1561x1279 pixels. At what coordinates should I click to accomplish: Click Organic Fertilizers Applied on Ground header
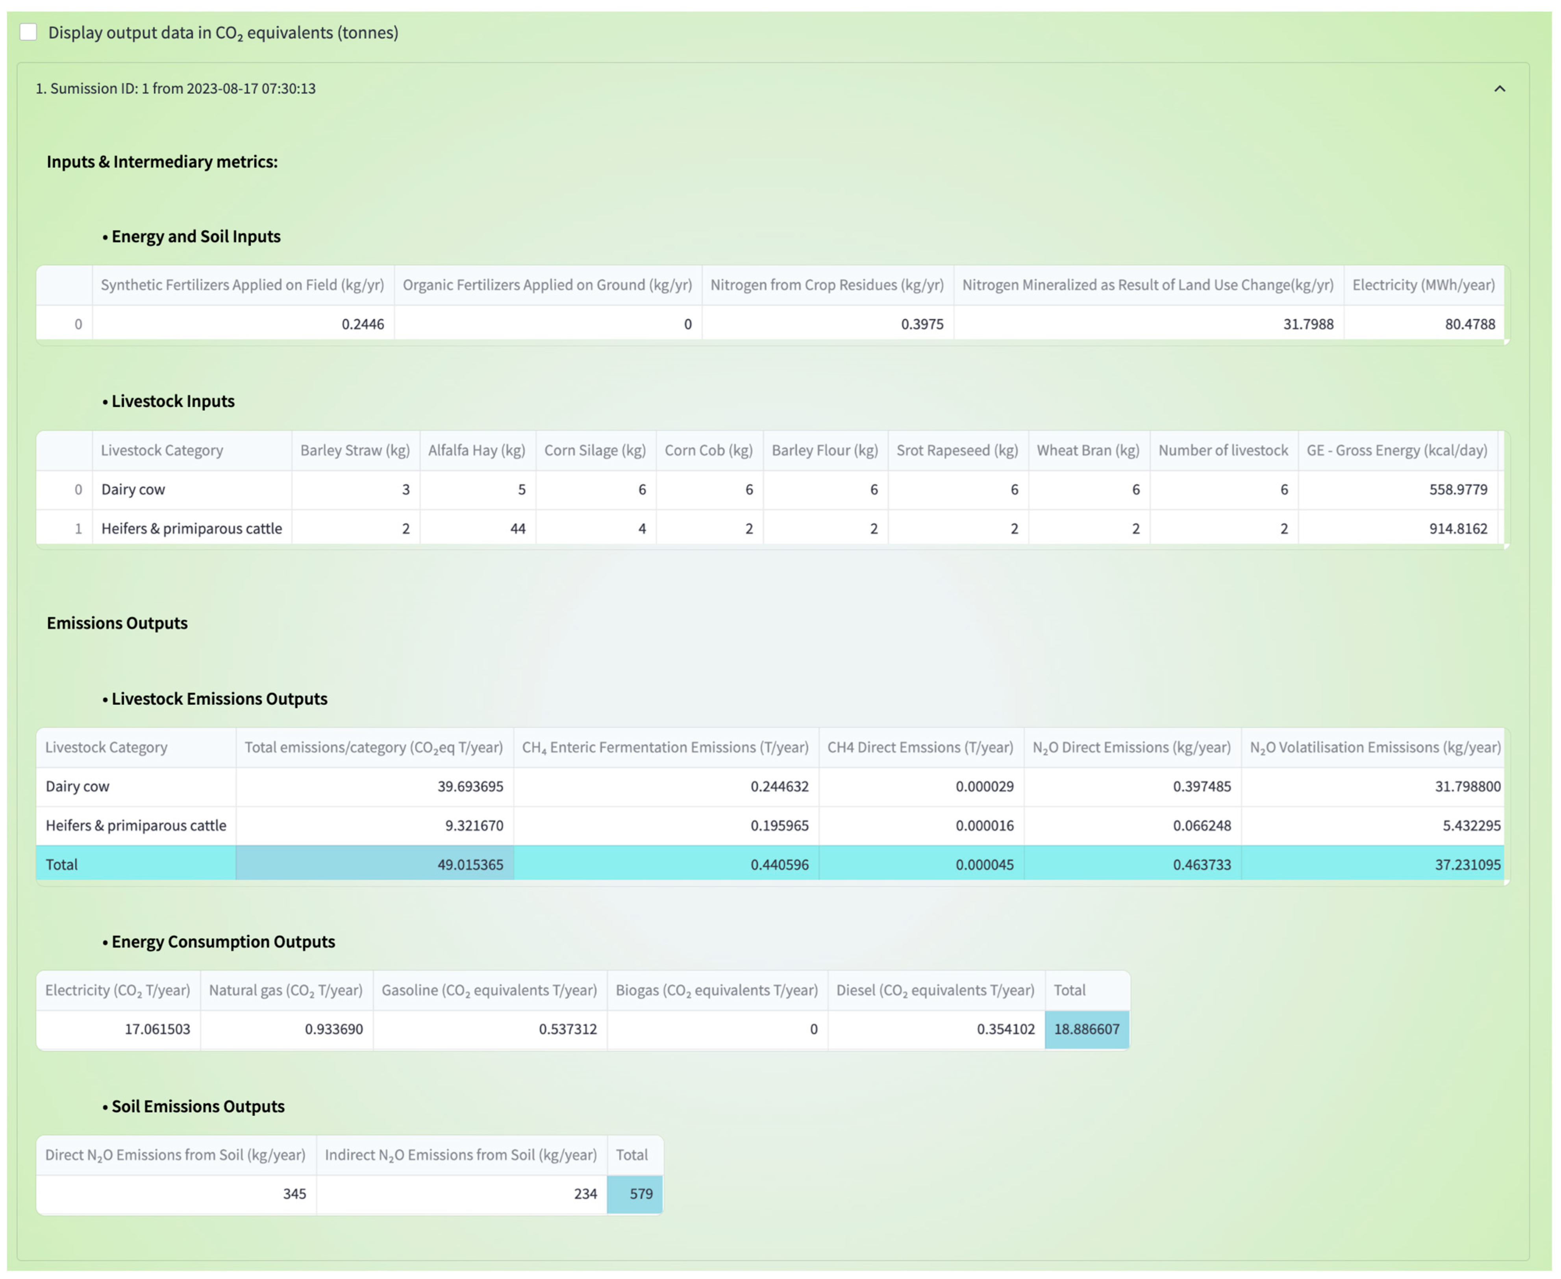point(546,285)
